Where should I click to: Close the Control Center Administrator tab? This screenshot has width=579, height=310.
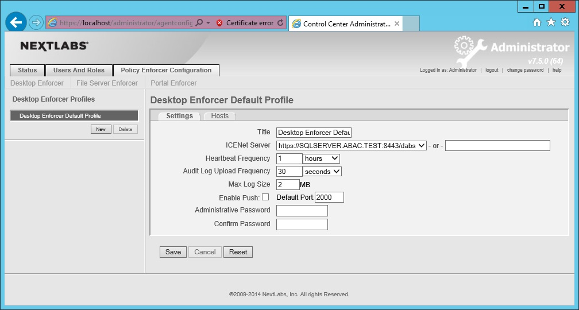click(396, 24)
